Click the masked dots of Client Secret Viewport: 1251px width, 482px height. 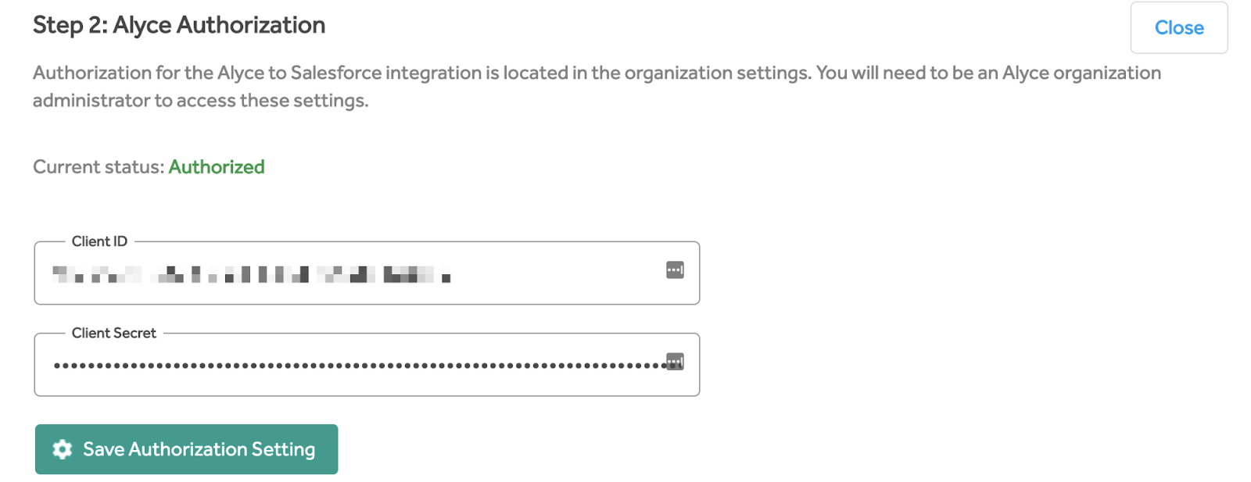click(x=352, y=366)
